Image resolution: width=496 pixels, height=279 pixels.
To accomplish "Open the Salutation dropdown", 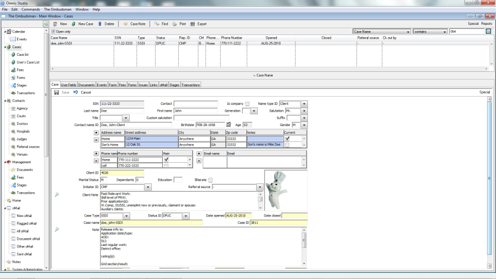I will pyautogui.click(x=304, y=111).
